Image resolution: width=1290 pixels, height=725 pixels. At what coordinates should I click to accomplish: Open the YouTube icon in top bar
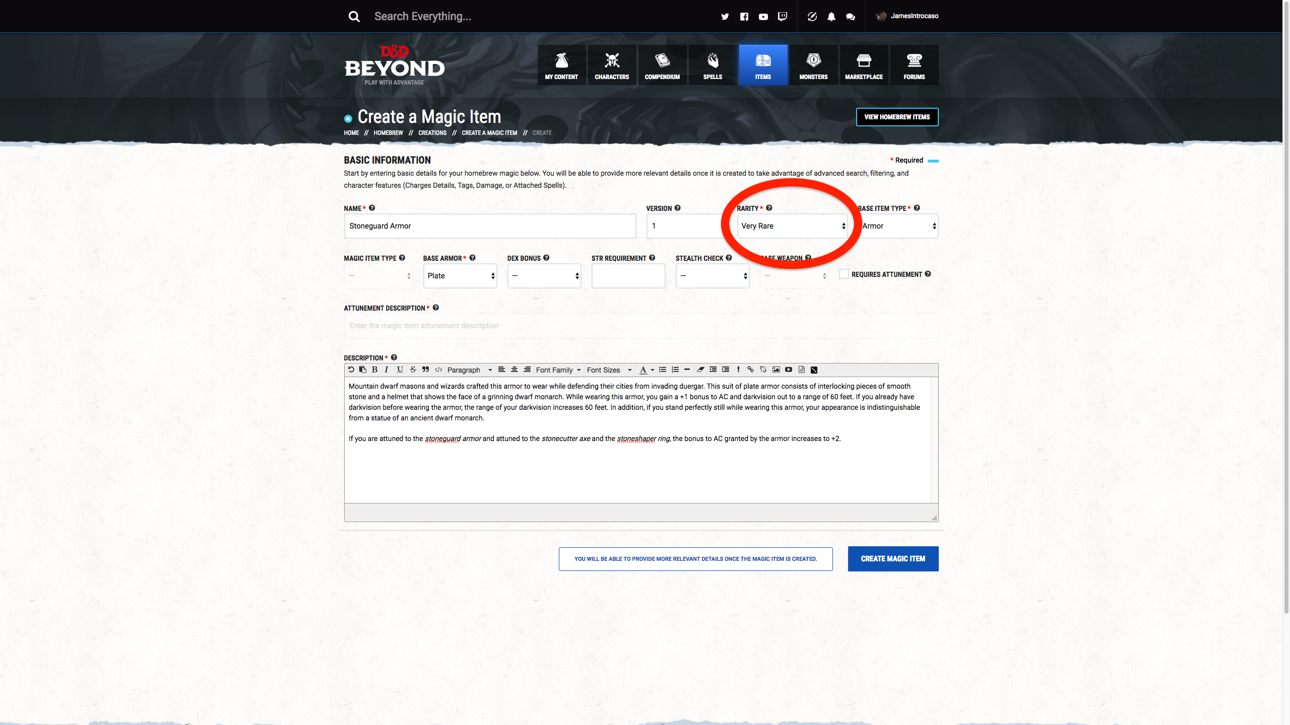(x=763, y=17)
